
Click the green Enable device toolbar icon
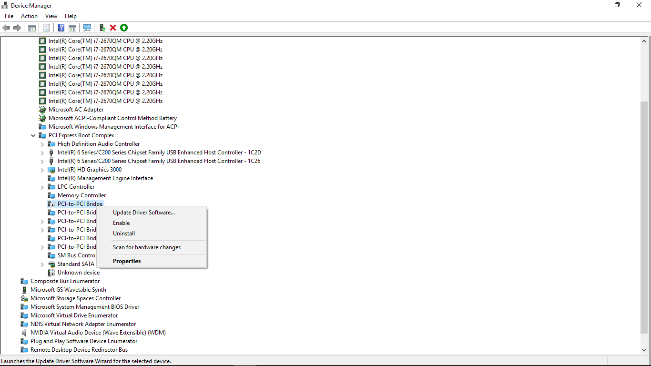(124, 28)
